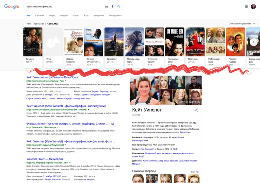The width and height of the screenshot is (260, 183).
Task: Click the search magnifier icon
Action: 119,7
